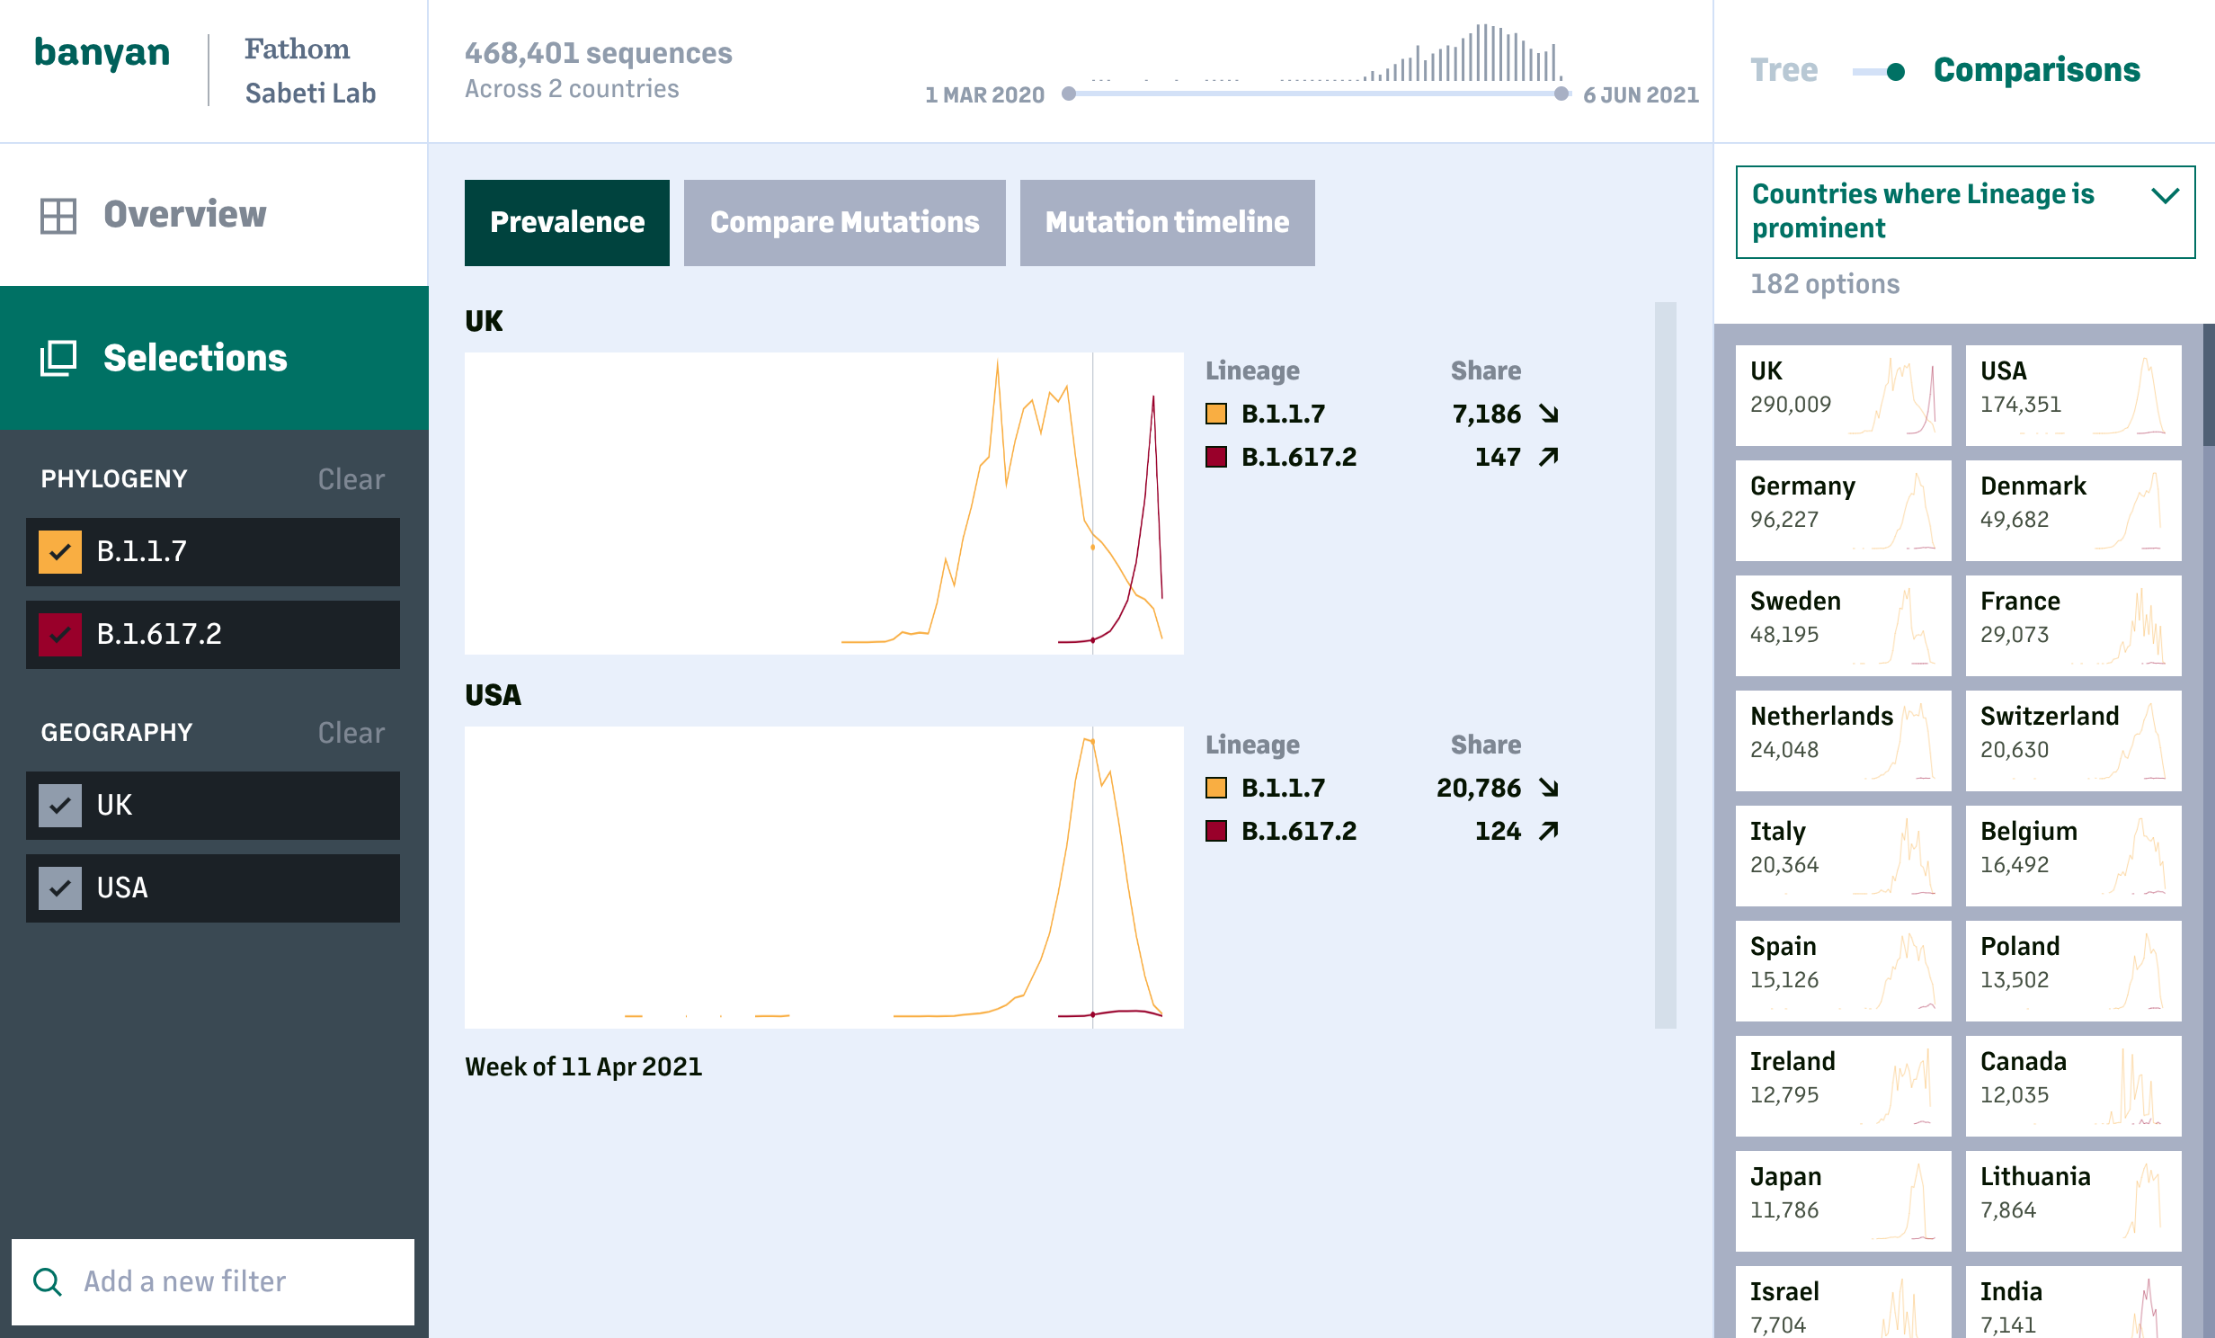Uncheck the USA geography checkbox
Image resolution: width=2215 pixels, height=1338 pixels.
tap(60, 888)
